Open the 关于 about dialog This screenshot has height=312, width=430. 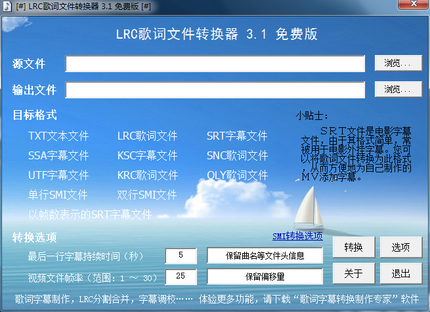tap(353, 273)
